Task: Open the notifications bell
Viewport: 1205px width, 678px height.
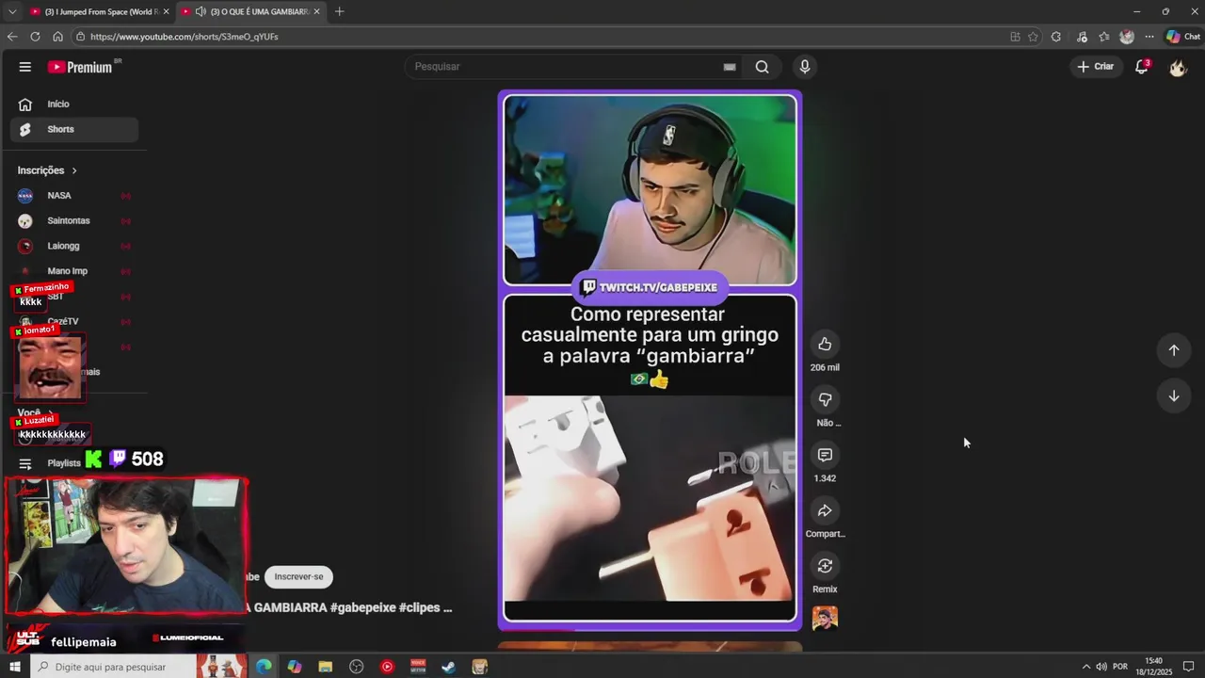Action: (x=1142, y=67)
